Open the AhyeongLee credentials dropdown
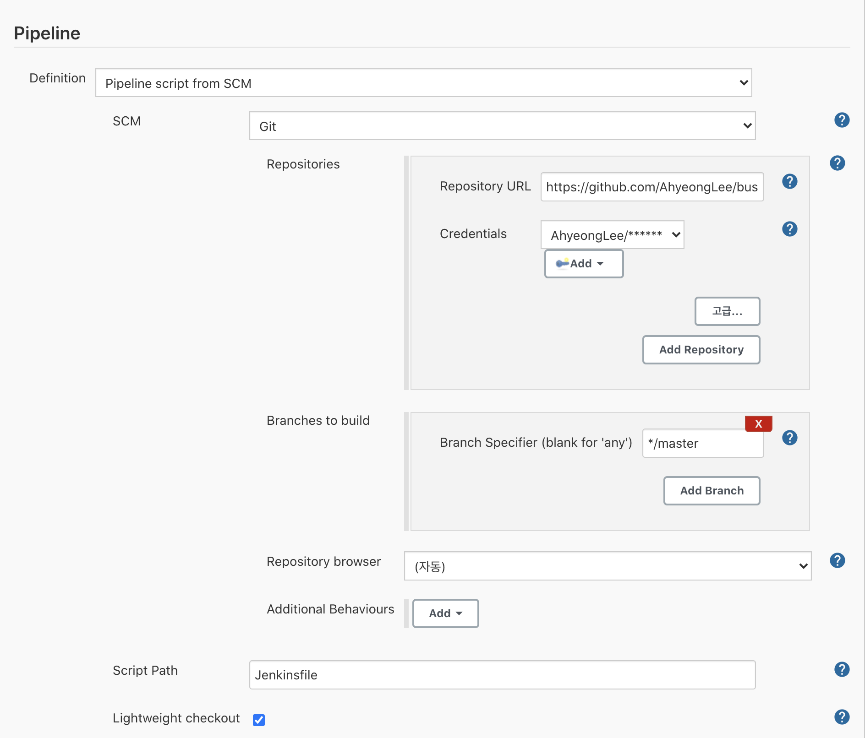 [x=612, y=234]
